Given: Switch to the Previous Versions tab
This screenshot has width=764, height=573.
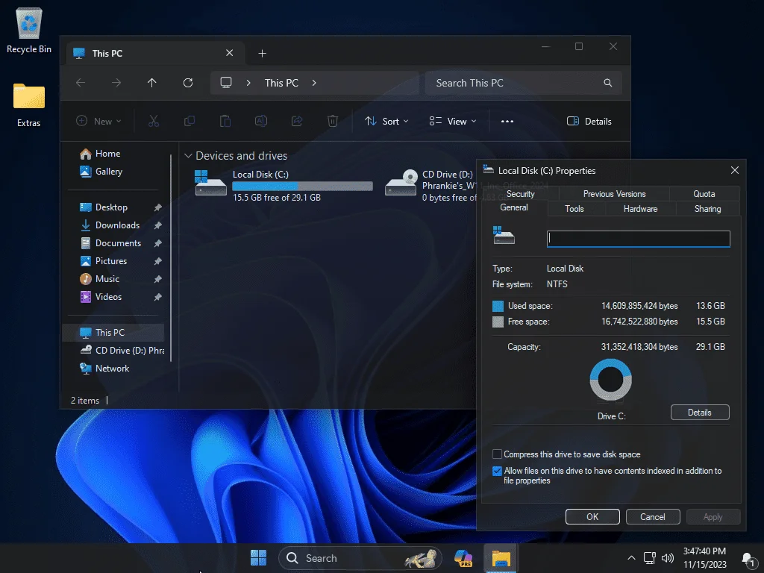Looking at the screenshot, I should point(615,193).
